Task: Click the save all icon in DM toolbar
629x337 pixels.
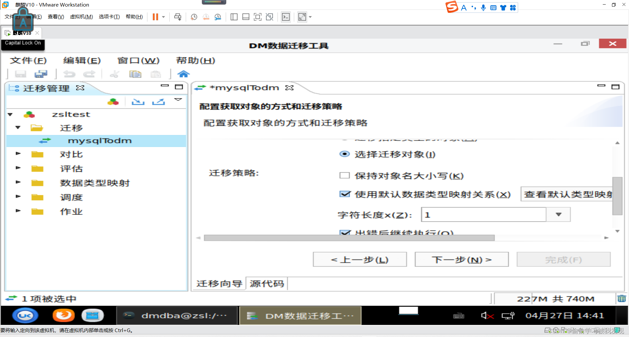Action: pyautogui.click(x=41, y=74)
